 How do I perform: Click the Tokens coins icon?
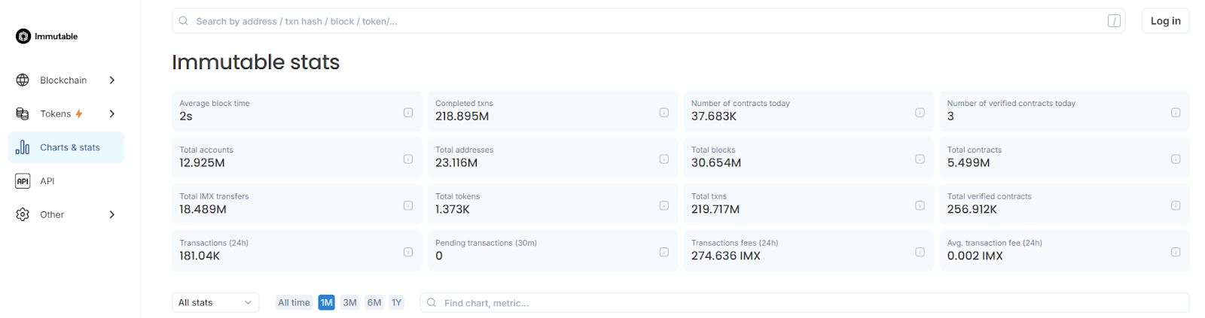(23, 114)
